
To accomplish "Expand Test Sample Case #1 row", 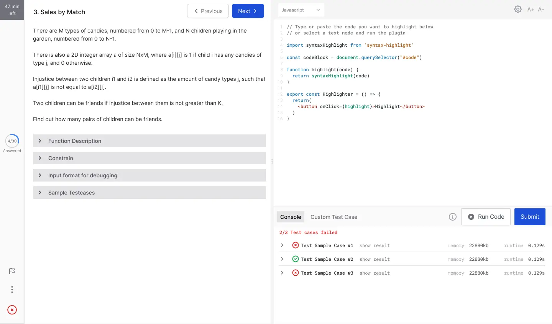I will (x=282, y=245).
